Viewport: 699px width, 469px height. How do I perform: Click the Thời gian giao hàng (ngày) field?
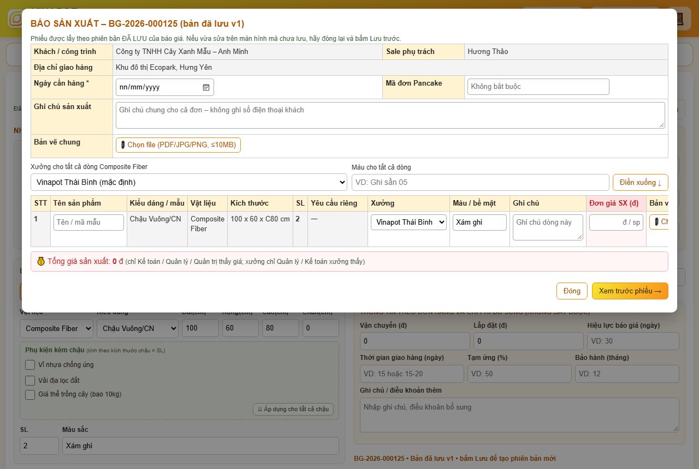[412, 374]
